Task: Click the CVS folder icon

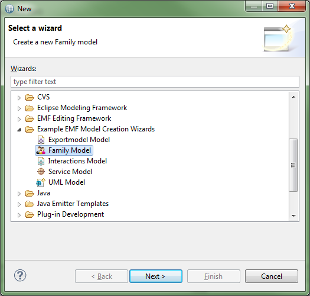Action: point(30,97)
